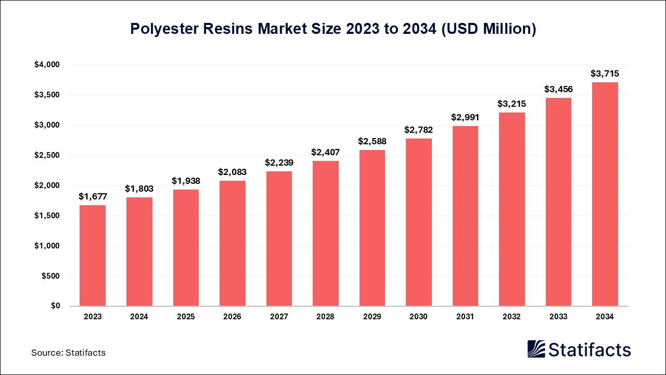Image resolution: width=666 pixels, height=375 pixels.
Task: Select the 2023 bar
Action: coord(93,256)
